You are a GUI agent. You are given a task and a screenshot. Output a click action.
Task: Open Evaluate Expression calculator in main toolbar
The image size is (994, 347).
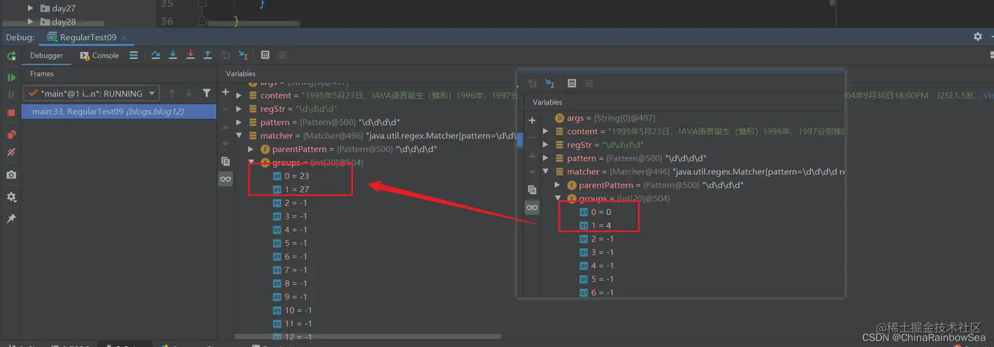[x=265, y=55]
